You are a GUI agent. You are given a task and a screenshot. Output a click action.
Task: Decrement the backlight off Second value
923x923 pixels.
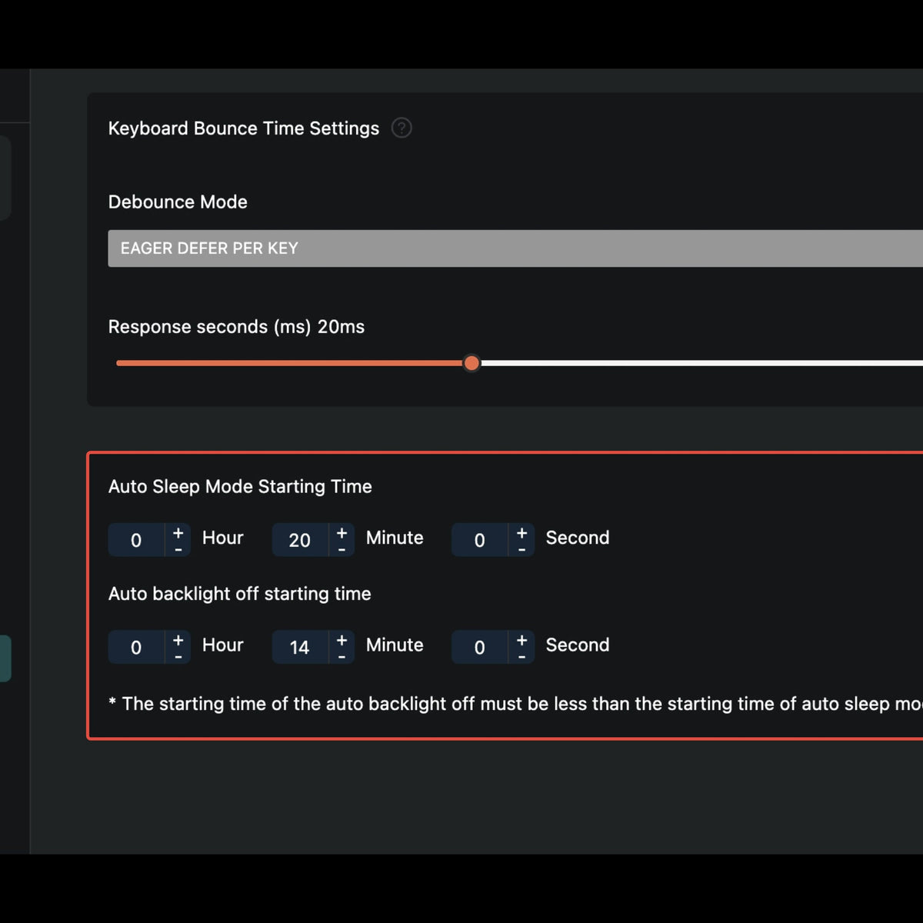[521, 656]
